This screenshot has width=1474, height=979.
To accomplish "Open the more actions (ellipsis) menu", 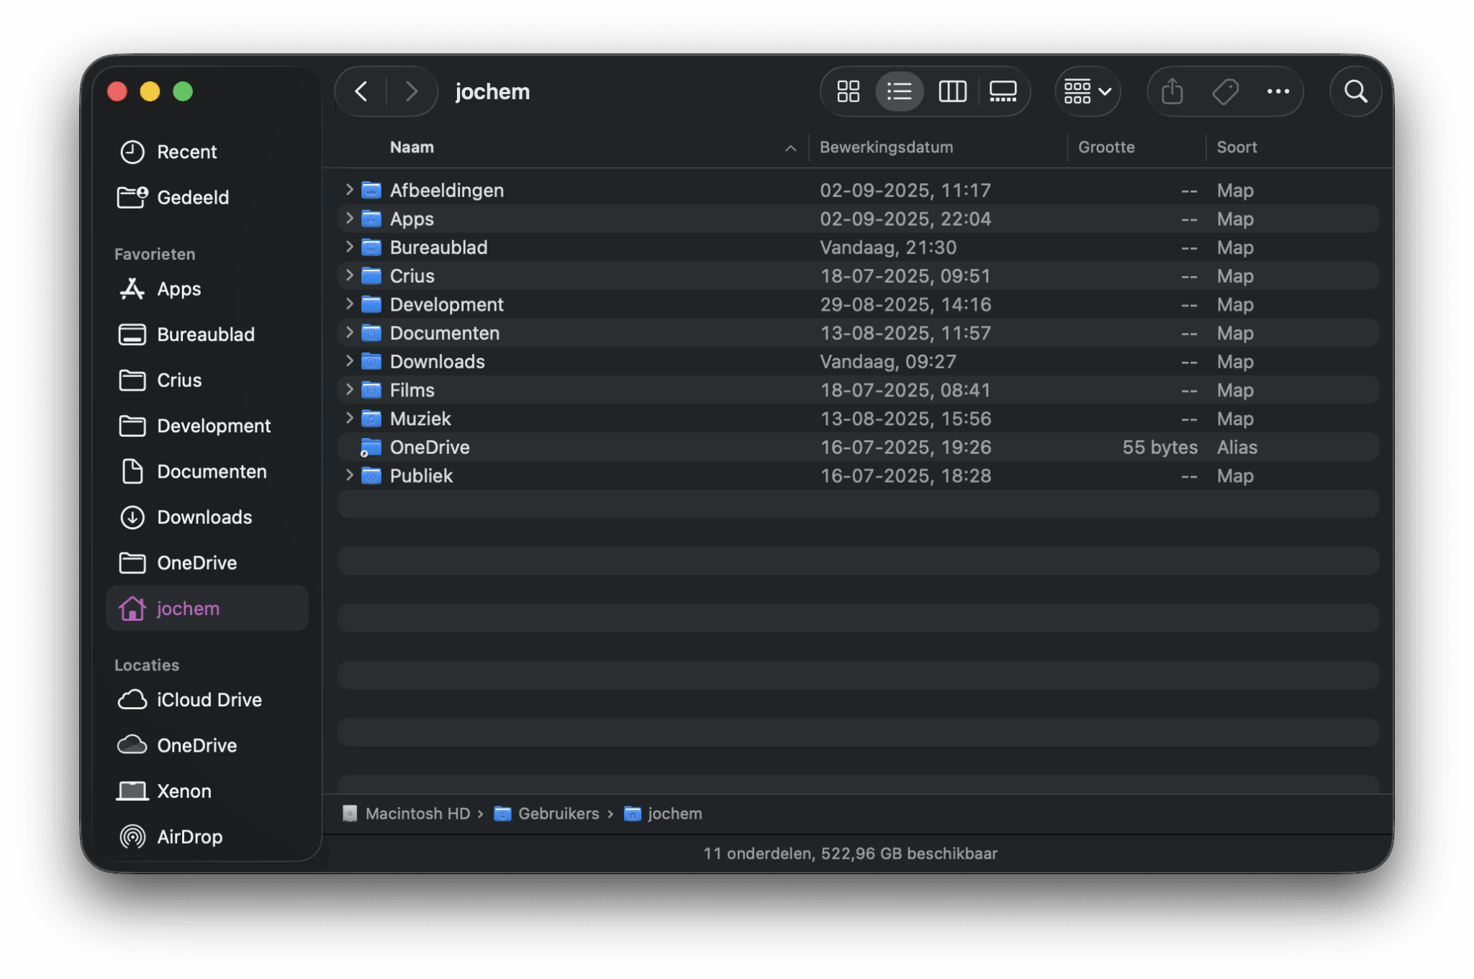I will coord(1280,91).
